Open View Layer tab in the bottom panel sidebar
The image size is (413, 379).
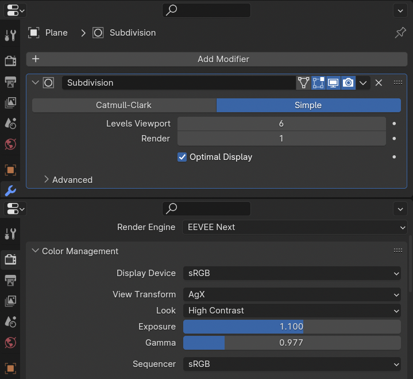(x=10, y=301)
